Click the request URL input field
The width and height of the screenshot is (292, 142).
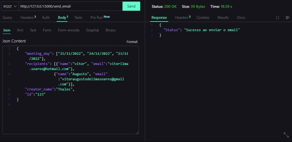point(70,6)
